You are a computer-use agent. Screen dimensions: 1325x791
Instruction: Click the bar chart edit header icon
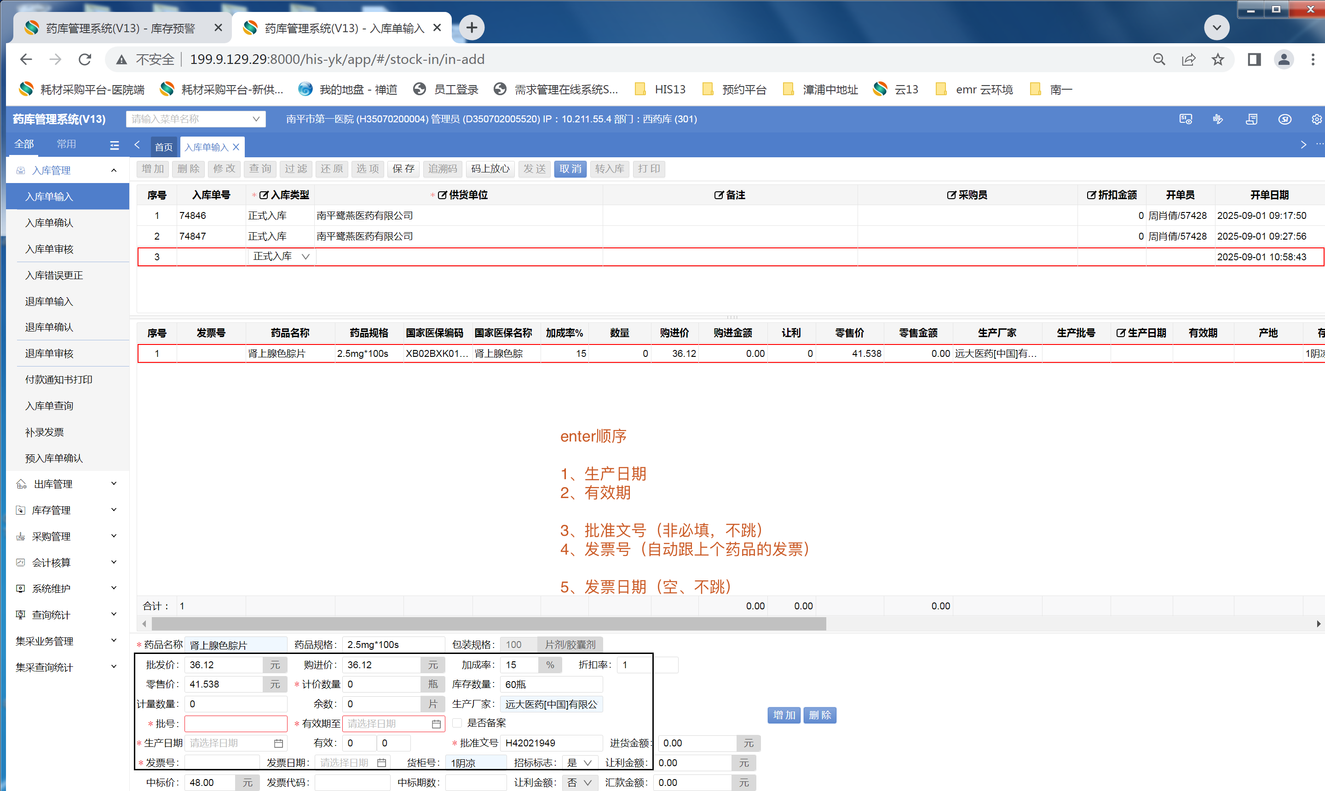1218,119
